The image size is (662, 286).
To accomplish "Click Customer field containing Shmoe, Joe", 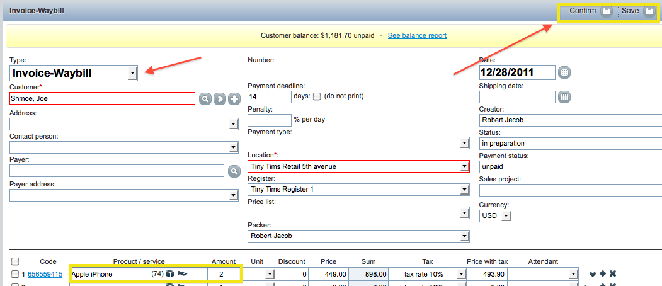I will click(102, 98).
